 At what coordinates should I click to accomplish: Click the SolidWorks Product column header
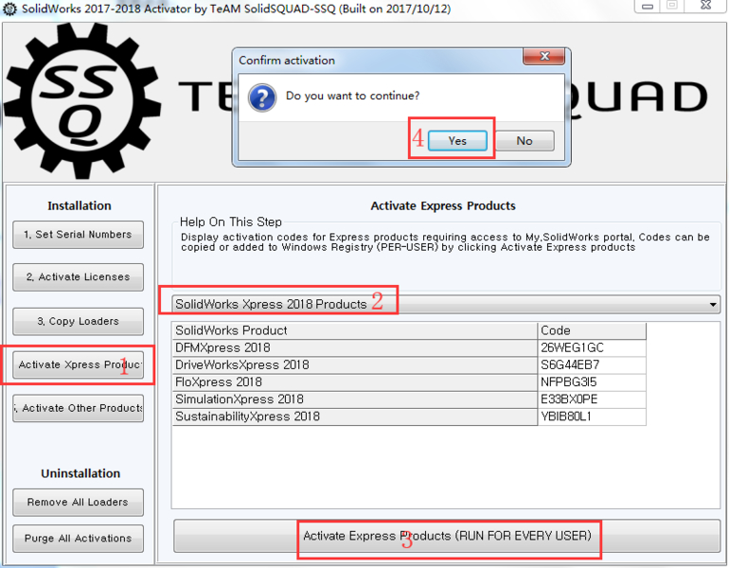click(354, 330)
